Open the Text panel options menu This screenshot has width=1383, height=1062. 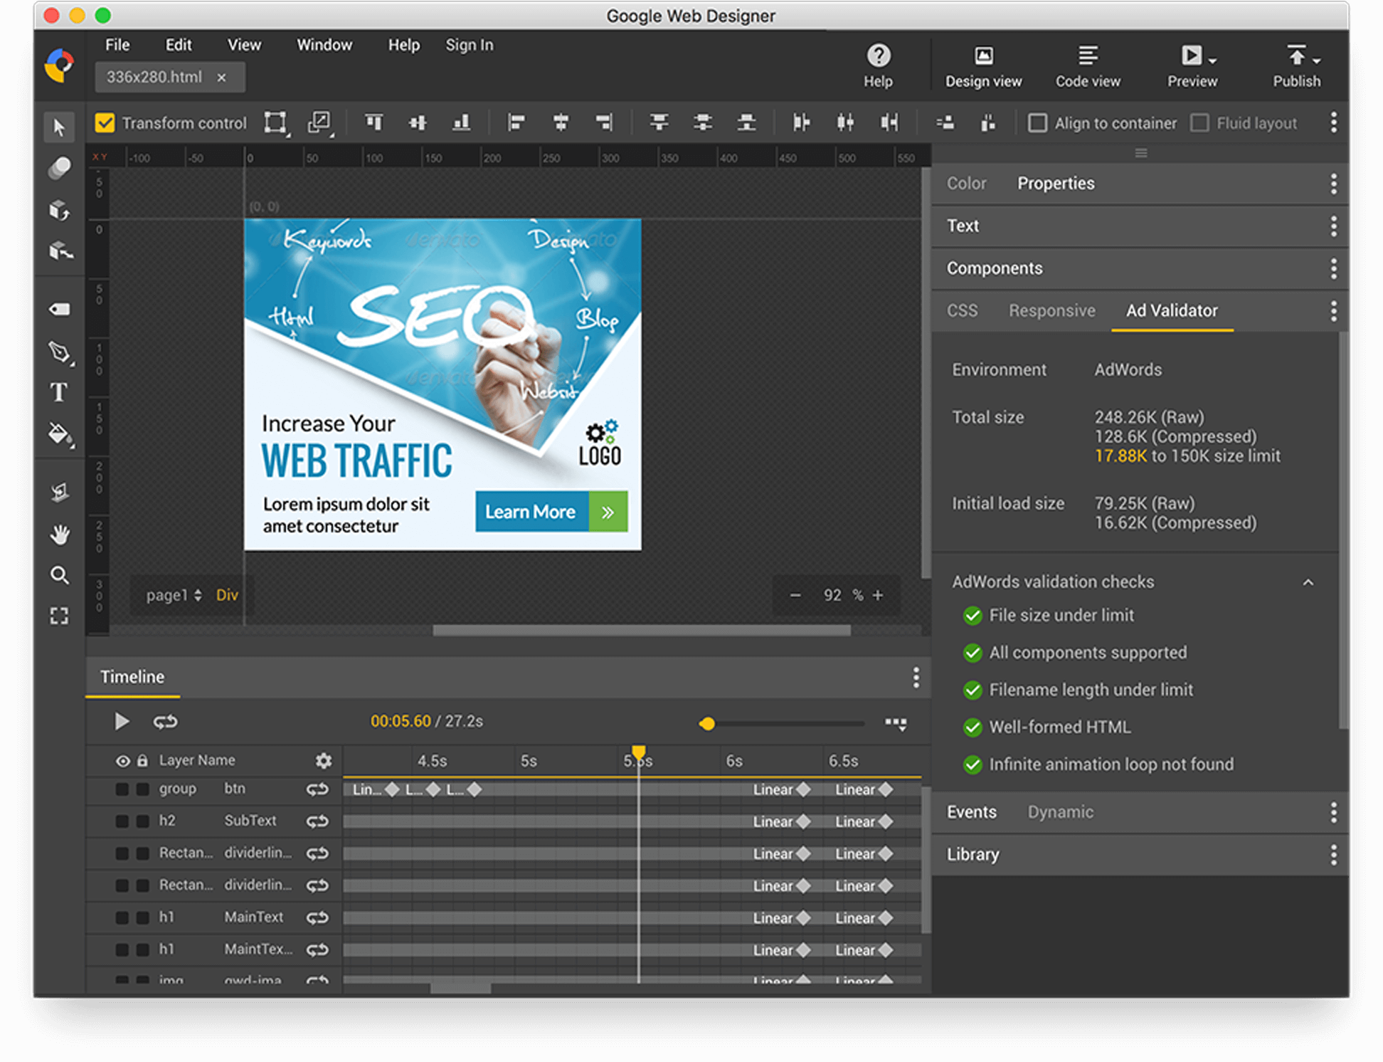(1333, 226)
